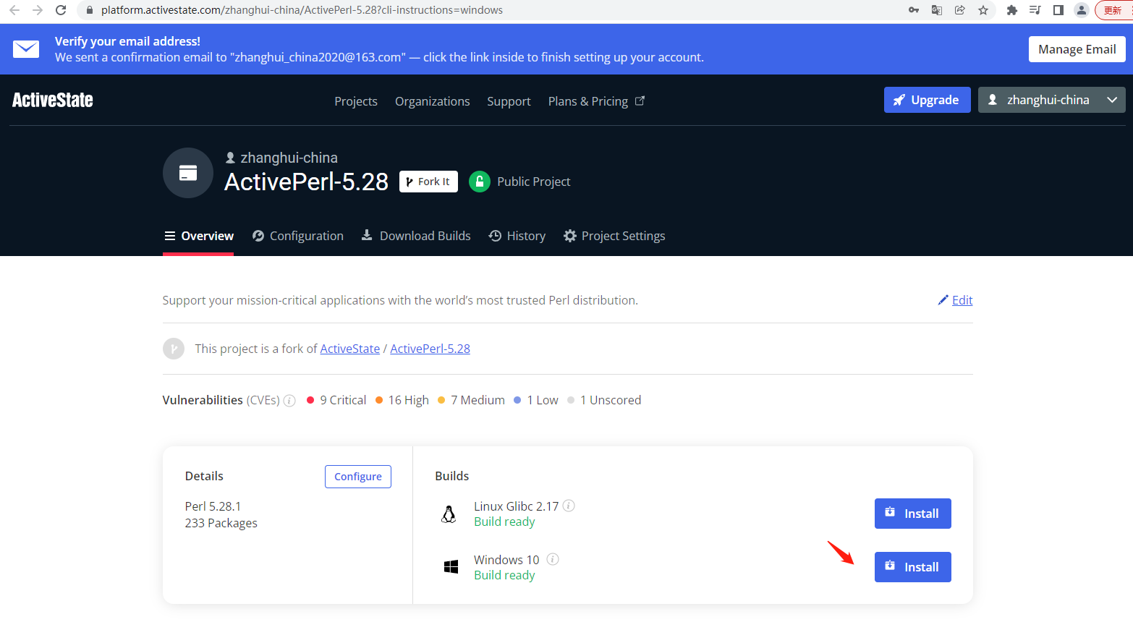
Task: Open the Project Settings tab
Action: tap(614, 236)
